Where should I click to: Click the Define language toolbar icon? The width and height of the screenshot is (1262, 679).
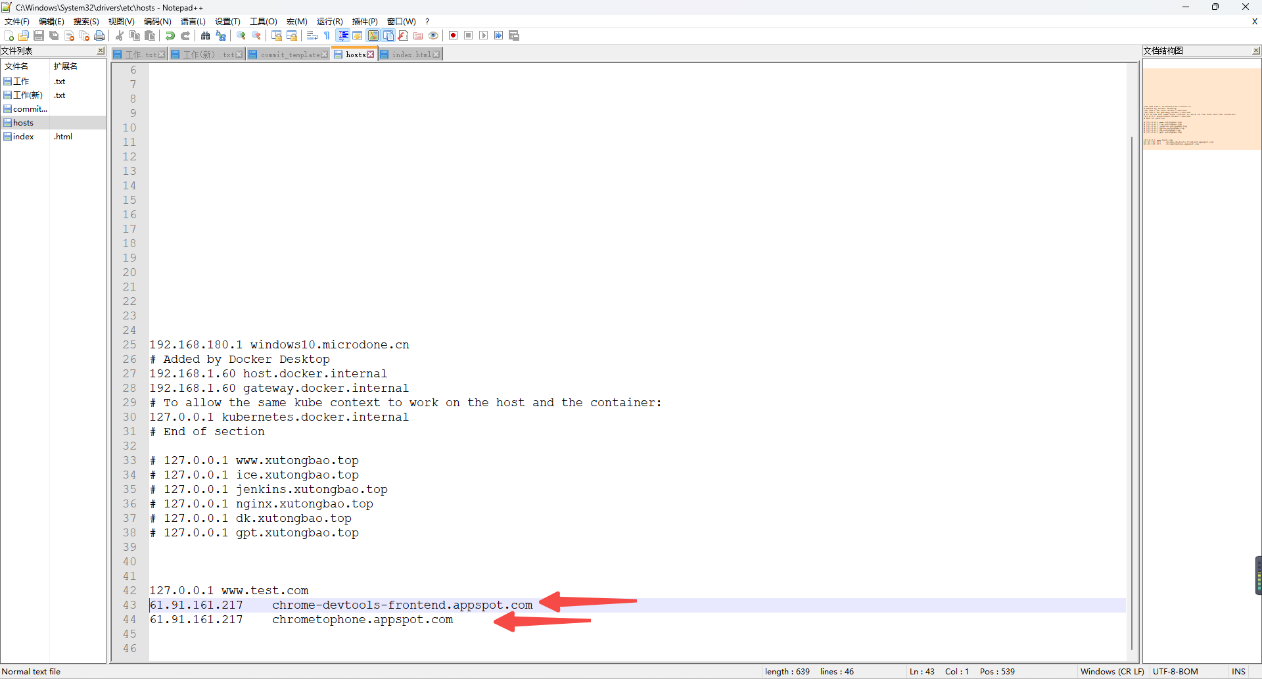358,35
